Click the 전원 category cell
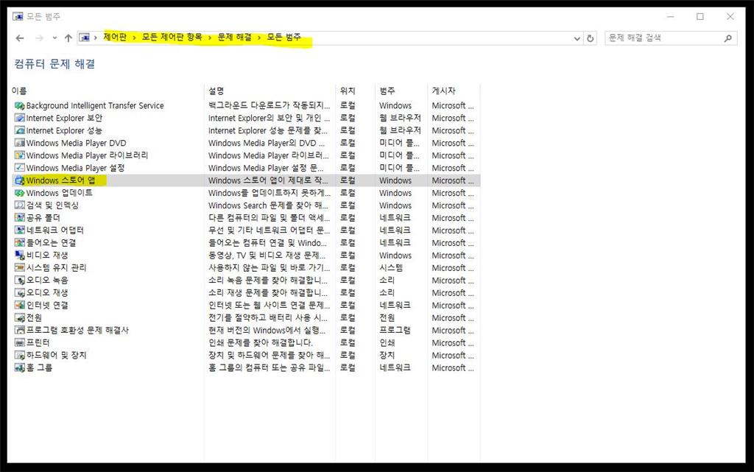Screen dimensions: 754x472 click(x=387, y=318)
